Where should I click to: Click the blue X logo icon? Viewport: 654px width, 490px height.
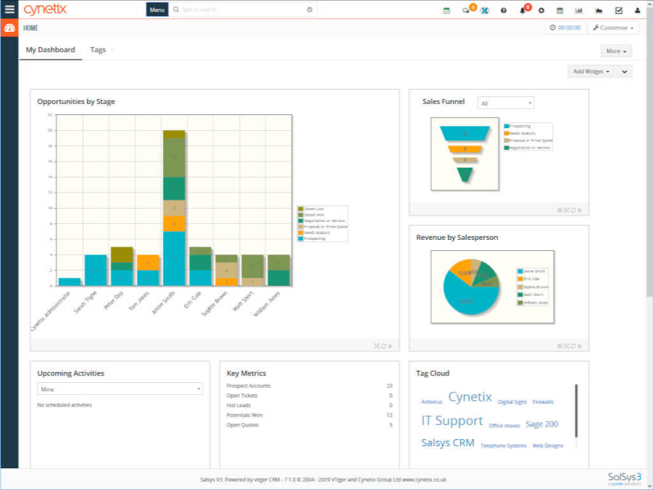[x=485, y=10]
